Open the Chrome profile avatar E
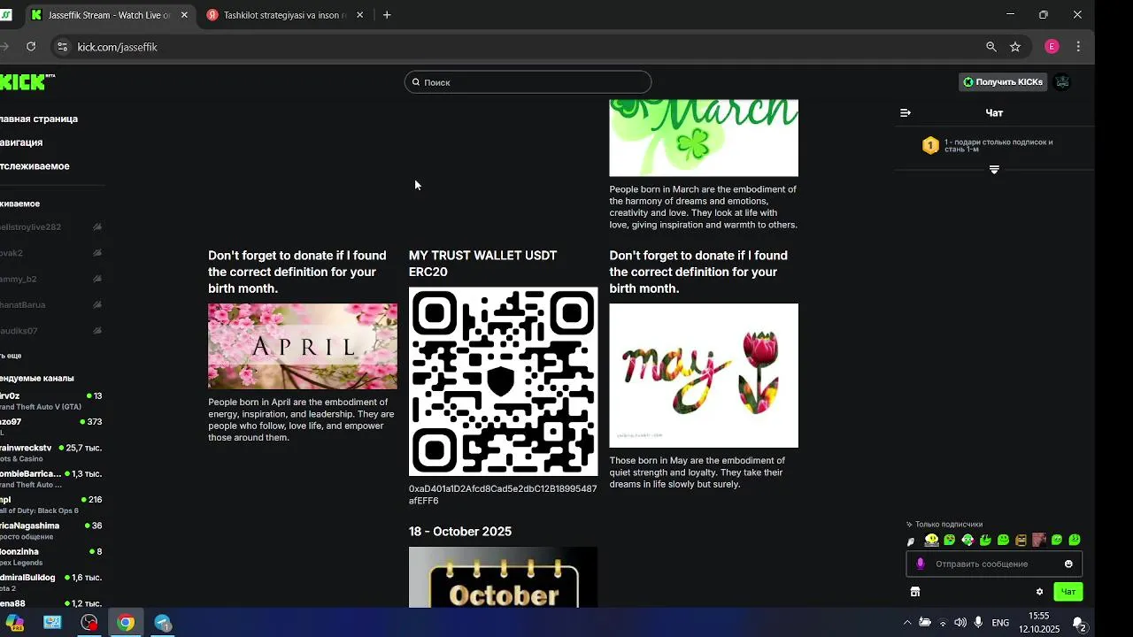The width and height of the screenshot is (1133, 637). (1052, 47)
